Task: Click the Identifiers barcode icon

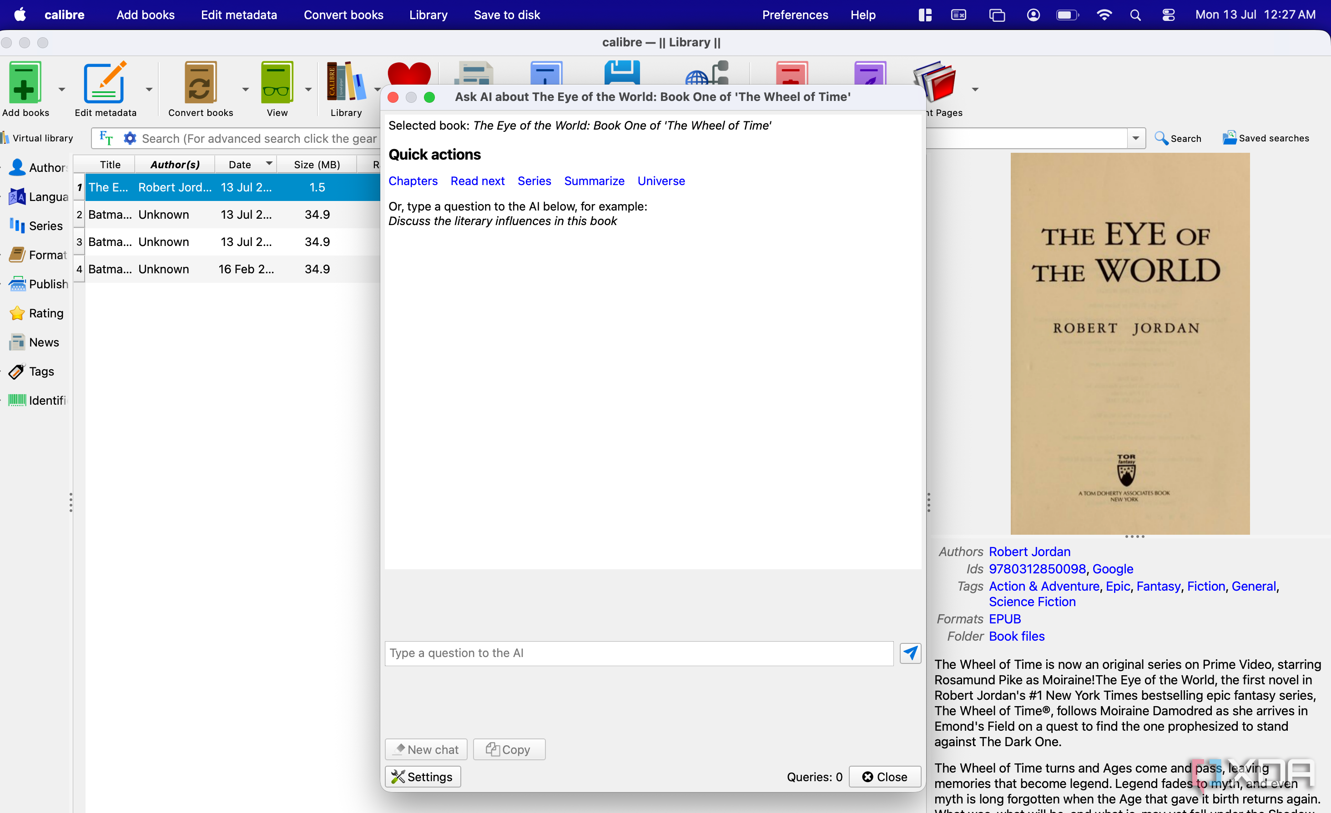Action: coord(17,400)
